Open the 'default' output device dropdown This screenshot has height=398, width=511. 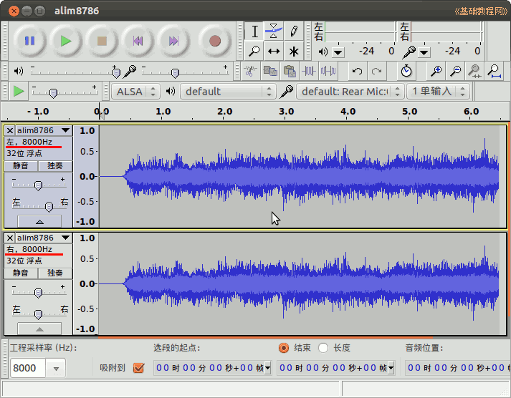228,92
